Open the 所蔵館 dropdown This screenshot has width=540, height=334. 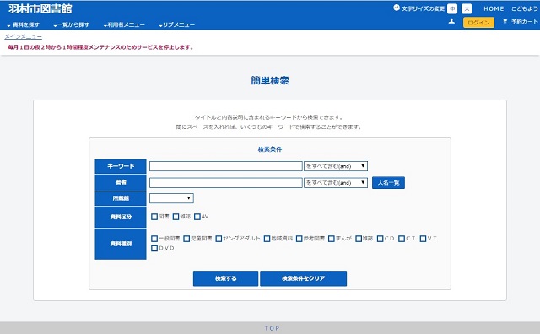(171, 198)
